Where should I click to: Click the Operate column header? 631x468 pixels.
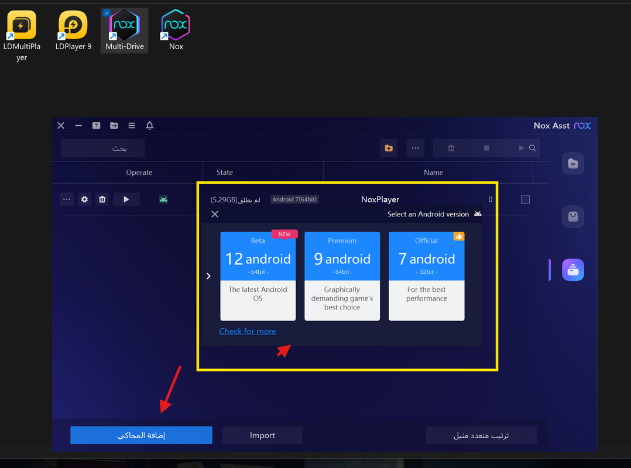(139, 173)
